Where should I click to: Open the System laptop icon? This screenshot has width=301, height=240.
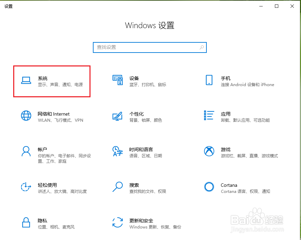(26, 80)
